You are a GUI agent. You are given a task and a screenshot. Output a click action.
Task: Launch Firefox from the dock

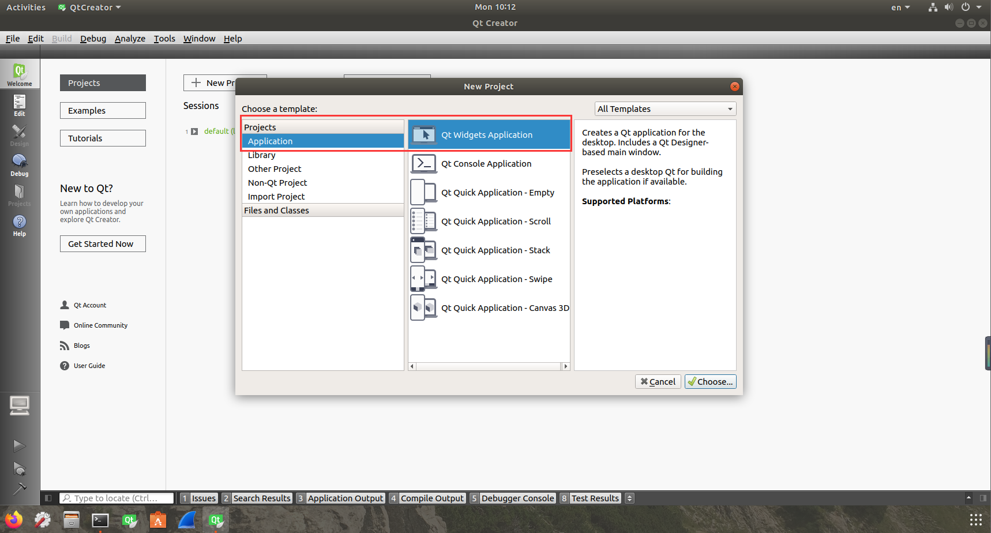pos(13,520)
